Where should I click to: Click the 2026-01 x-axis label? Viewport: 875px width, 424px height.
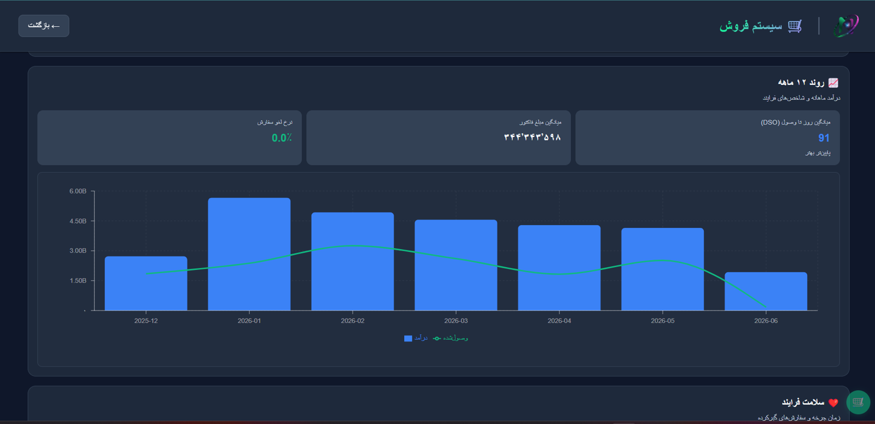(249, 321)
